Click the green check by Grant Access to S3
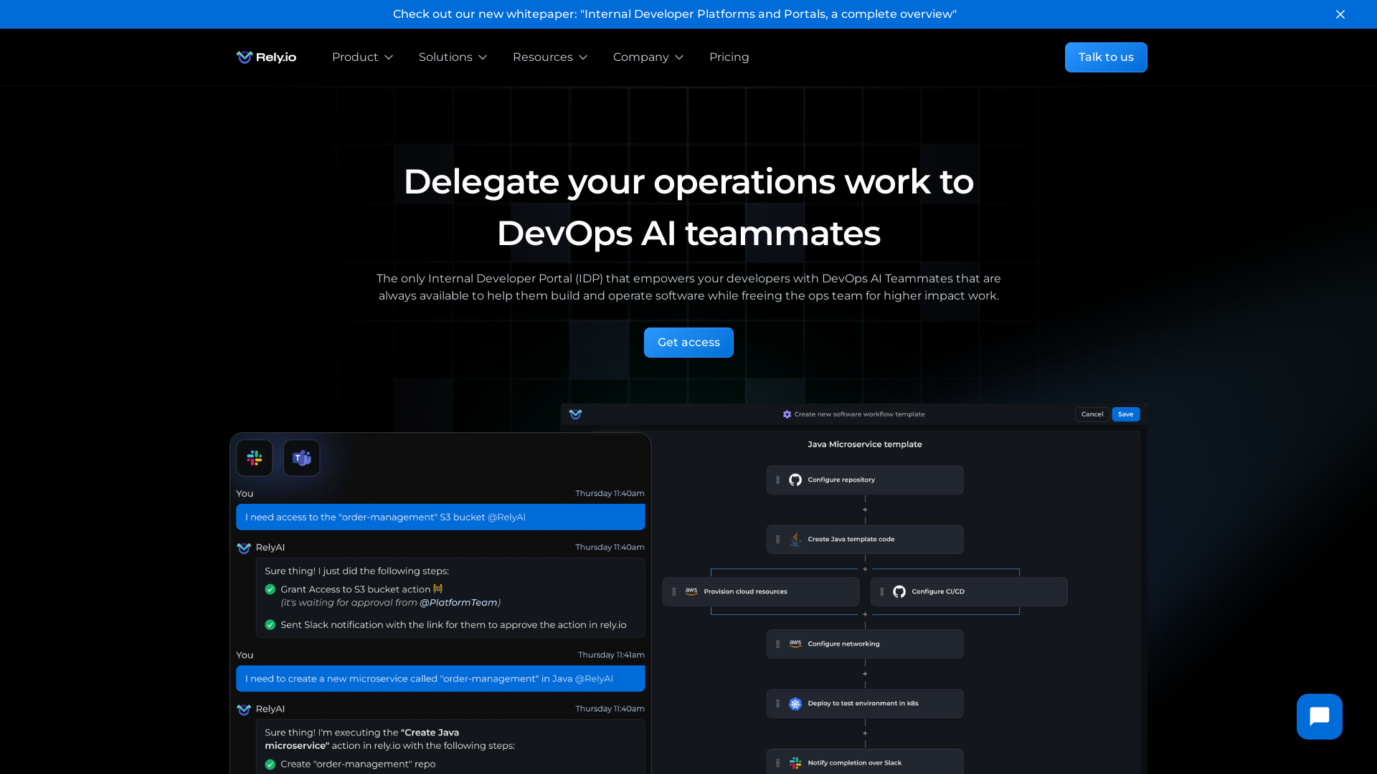1377x774 pixels. pyautogui.click(x=270, y=590)
